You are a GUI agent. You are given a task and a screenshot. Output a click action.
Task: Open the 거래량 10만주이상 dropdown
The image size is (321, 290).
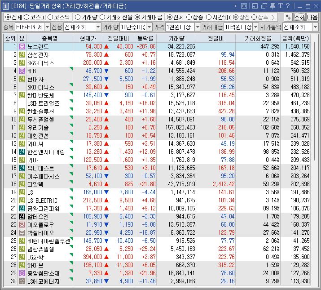[150, 27]
